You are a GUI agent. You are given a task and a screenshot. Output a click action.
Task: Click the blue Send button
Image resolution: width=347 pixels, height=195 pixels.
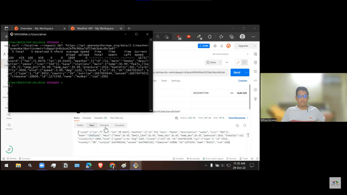(x=237, y=72)
